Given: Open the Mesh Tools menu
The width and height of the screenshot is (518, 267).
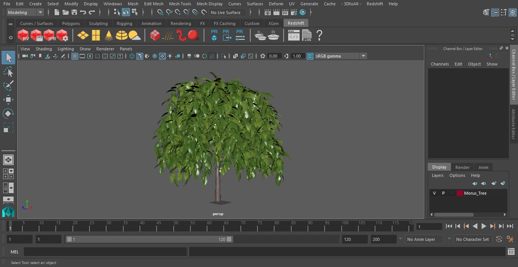Looking at the screenshot, I should pyautogui.click(x=180, y=4).
